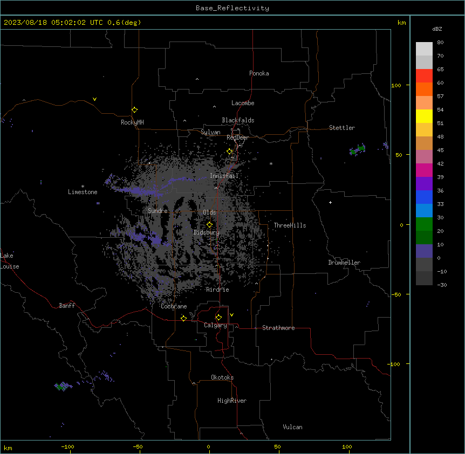Viewport: 465px width, 454px height.
Task: Click the caret marker southwest of Okotoks
Action: coord(194,383)
